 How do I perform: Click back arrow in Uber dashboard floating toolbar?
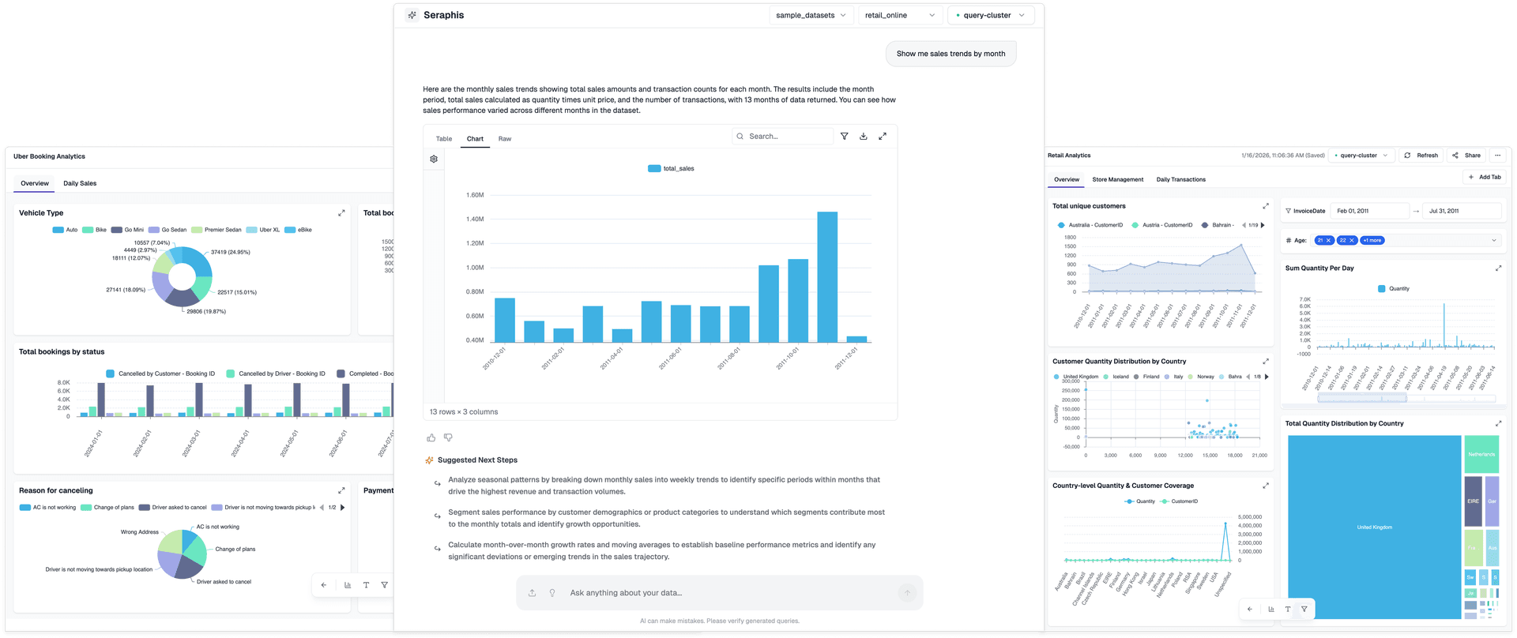(x=324, y=585)
